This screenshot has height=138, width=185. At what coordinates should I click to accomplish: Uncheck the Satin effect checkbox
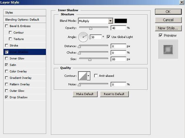tap(6, 65)
